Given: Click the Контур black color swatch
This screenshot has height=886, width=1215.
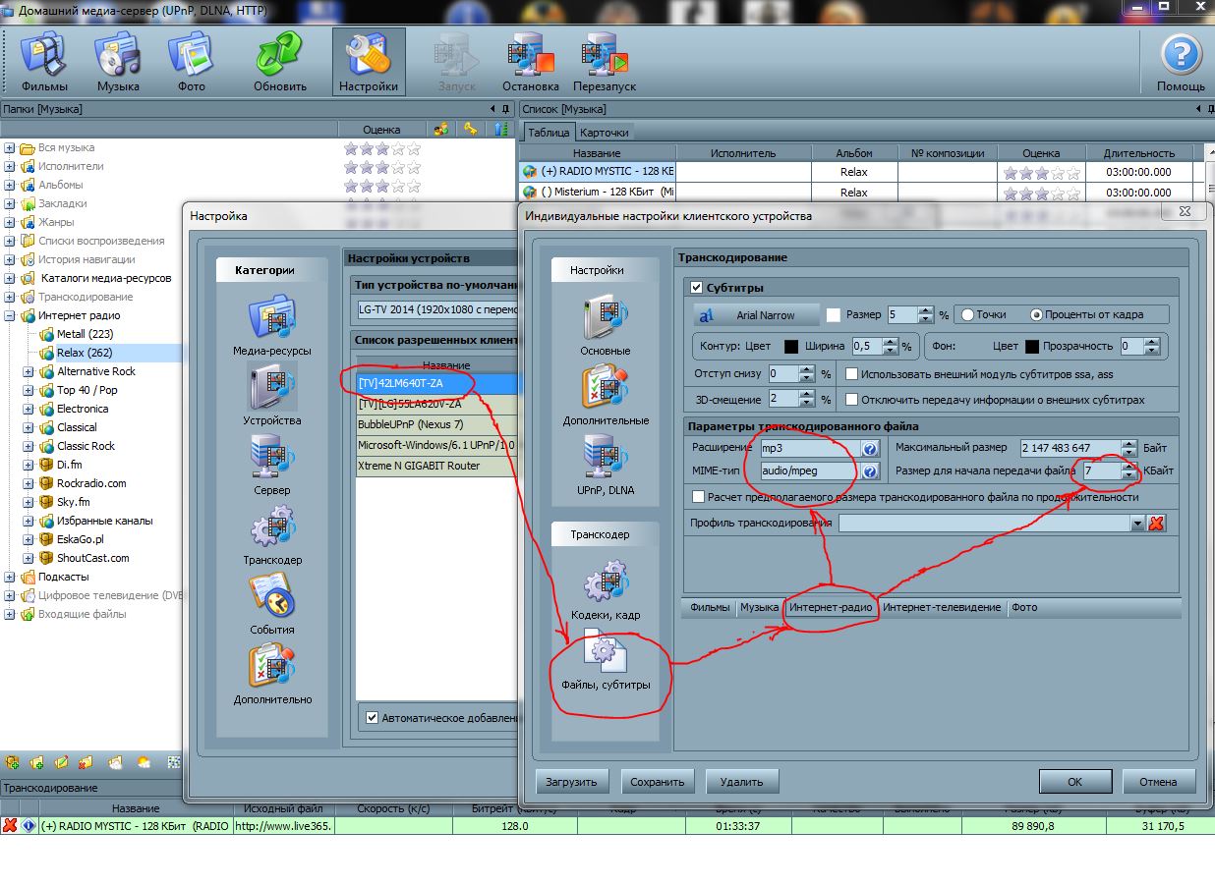Looking at the screenshot, I should [791, 347].
